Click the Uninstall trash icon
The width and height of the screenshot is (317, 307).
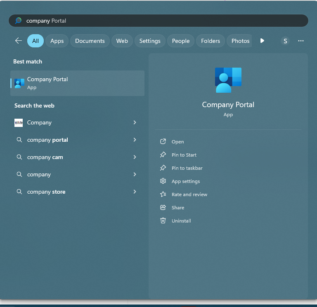pos(163,221)
